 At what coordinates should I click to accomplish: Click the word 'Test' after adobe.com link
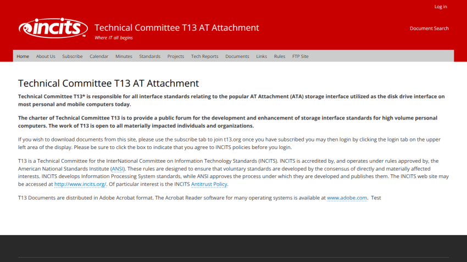pyautogui.click(x=376, y=198)
